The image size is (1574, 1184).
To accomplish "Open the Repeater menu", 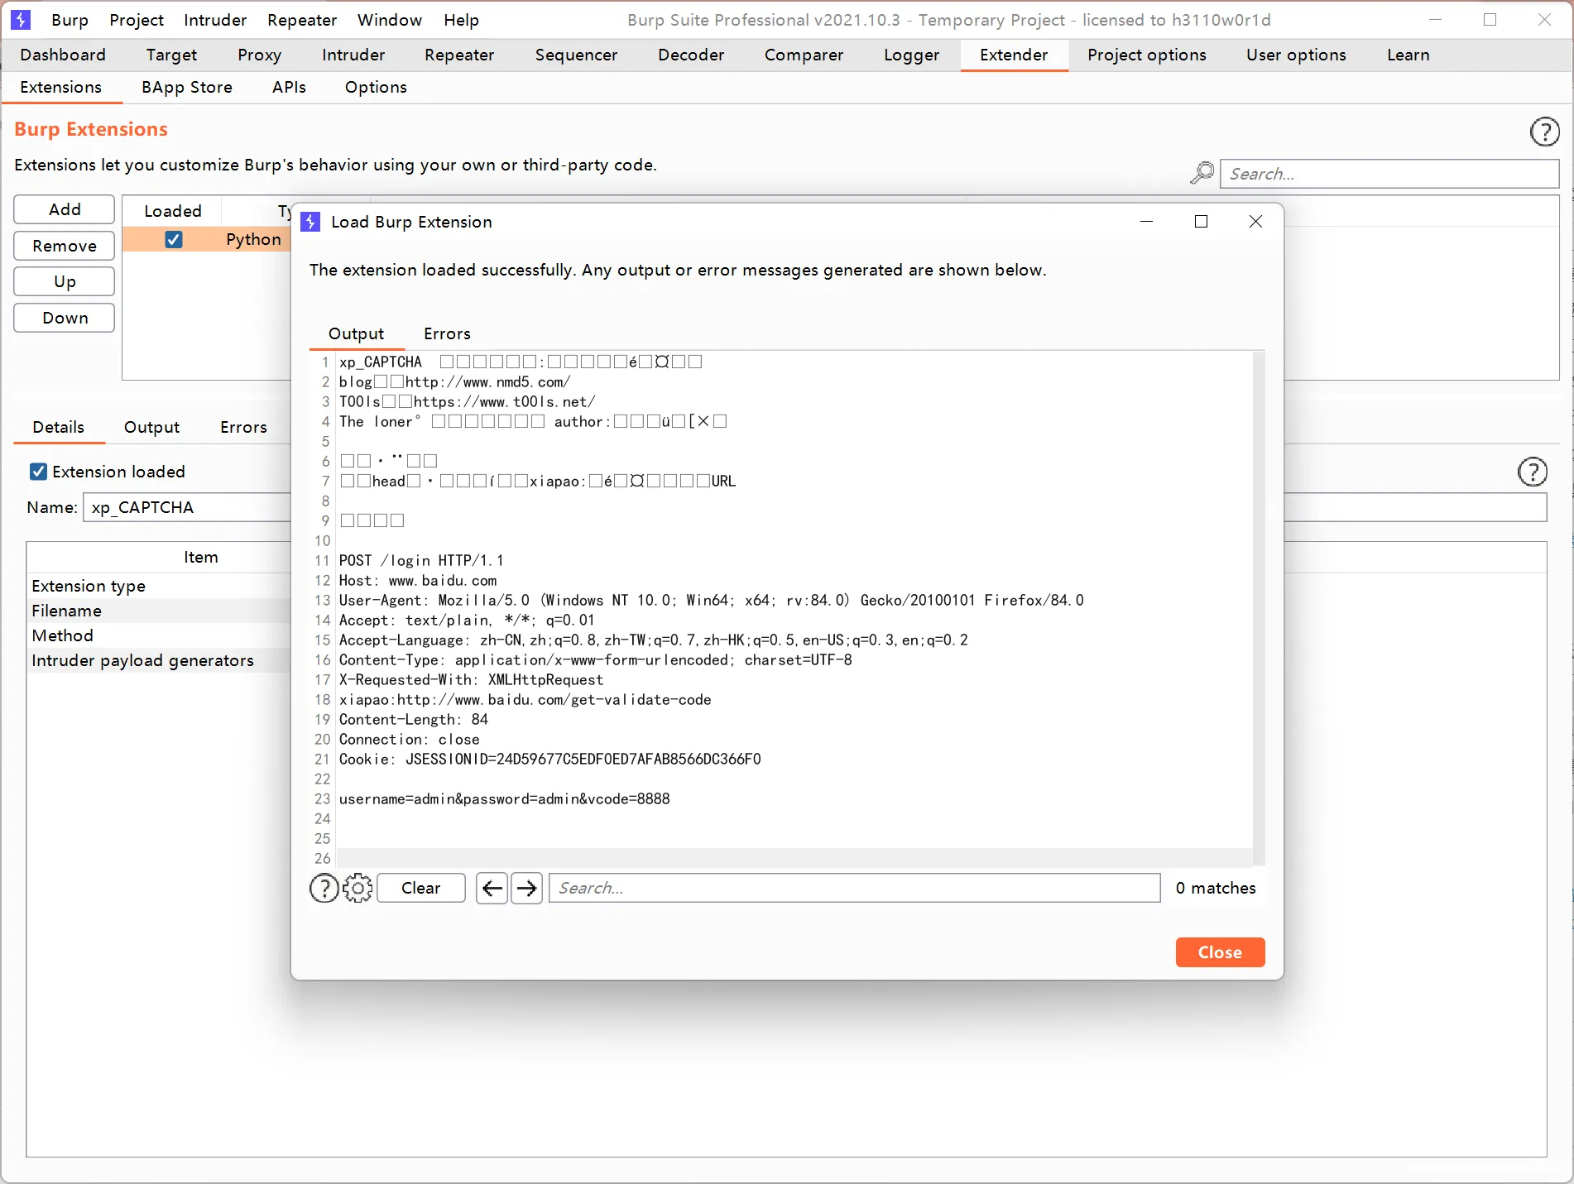I will coord(301,20).
